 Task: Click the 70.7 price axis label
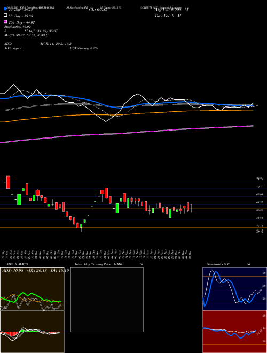259,187
